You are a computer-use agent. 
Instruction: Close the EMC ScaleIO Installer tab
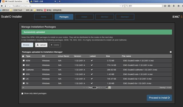click(x=27, y=1)
